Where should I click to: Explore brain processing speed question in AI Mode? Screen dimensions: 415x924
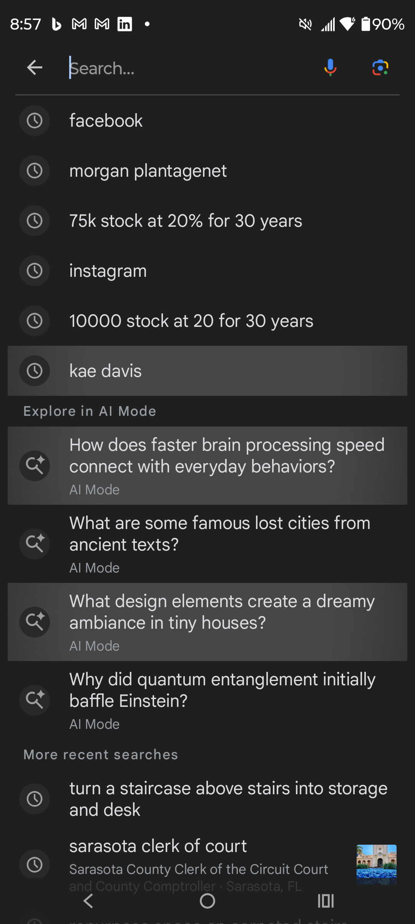tap(227, 456)
